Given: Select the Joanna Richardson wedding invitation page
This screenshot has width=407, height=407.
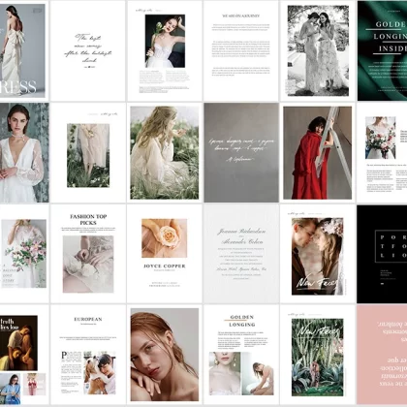Looking at the screenshot, I should (241, 254).
